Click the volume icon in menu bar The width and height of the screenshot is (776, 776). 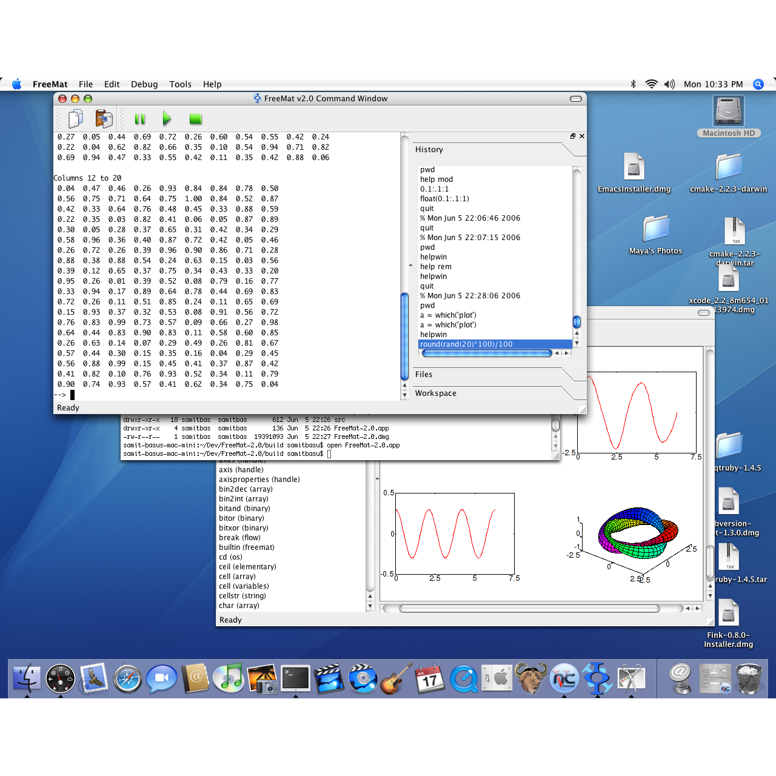point(669,84)
